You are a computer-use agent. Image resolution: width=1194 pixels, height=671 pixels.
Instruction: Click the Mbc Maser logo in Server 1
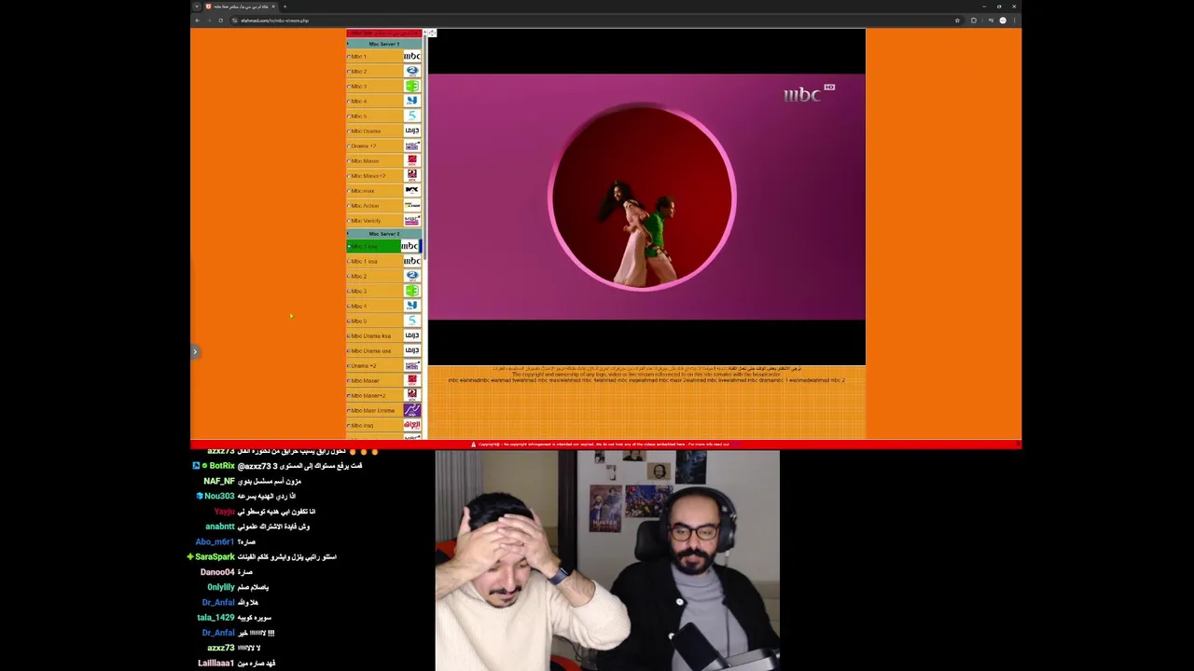tap(411, 160)
